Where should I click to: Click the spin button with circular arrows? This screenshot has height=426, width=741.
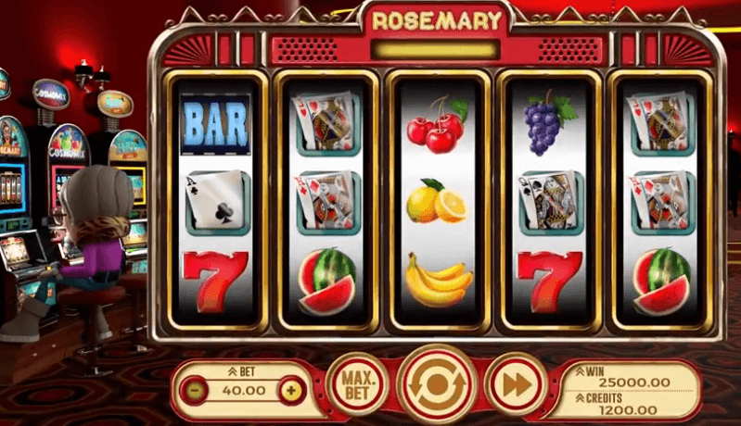(x=438, y=384)
